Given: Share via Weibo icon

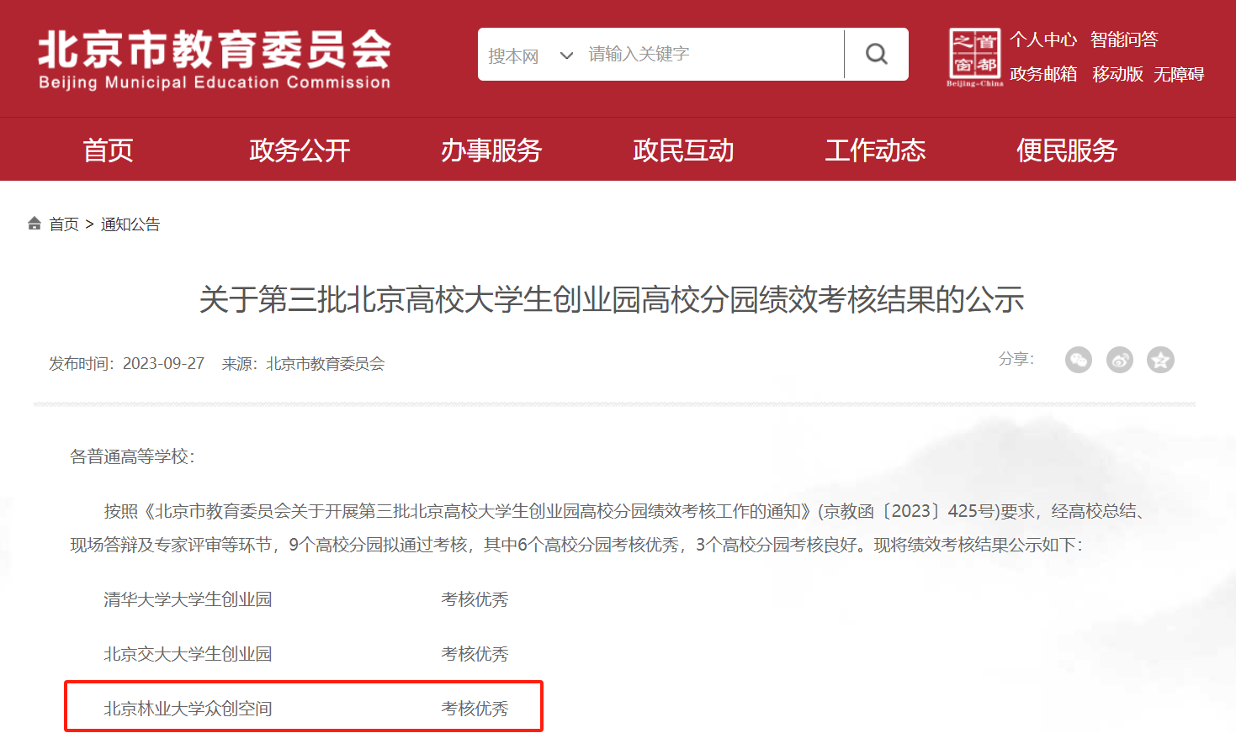Looking at the screenshot, I should pos(1120,360).
